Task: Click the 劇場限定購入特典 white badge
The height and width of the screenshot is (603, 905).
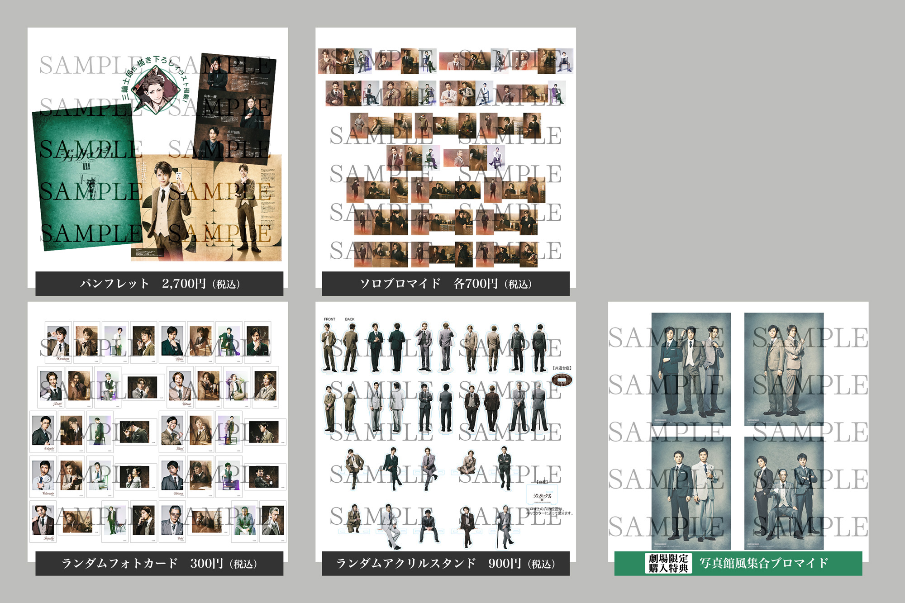Action: [x=668, y=563]
